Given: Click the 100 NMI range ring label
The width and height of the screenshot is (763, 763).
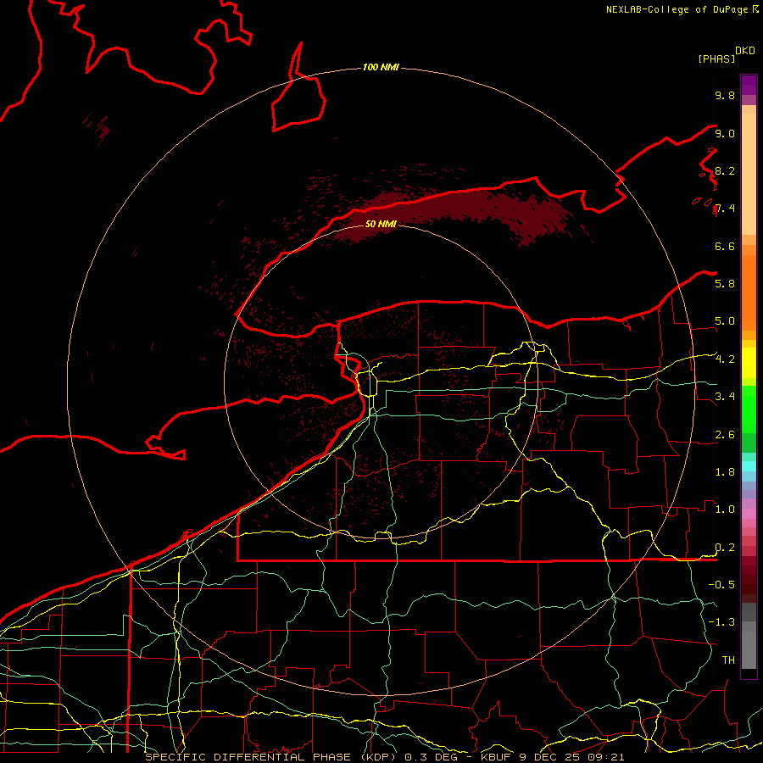Looking at the screenshot, I should click(381, 67).
